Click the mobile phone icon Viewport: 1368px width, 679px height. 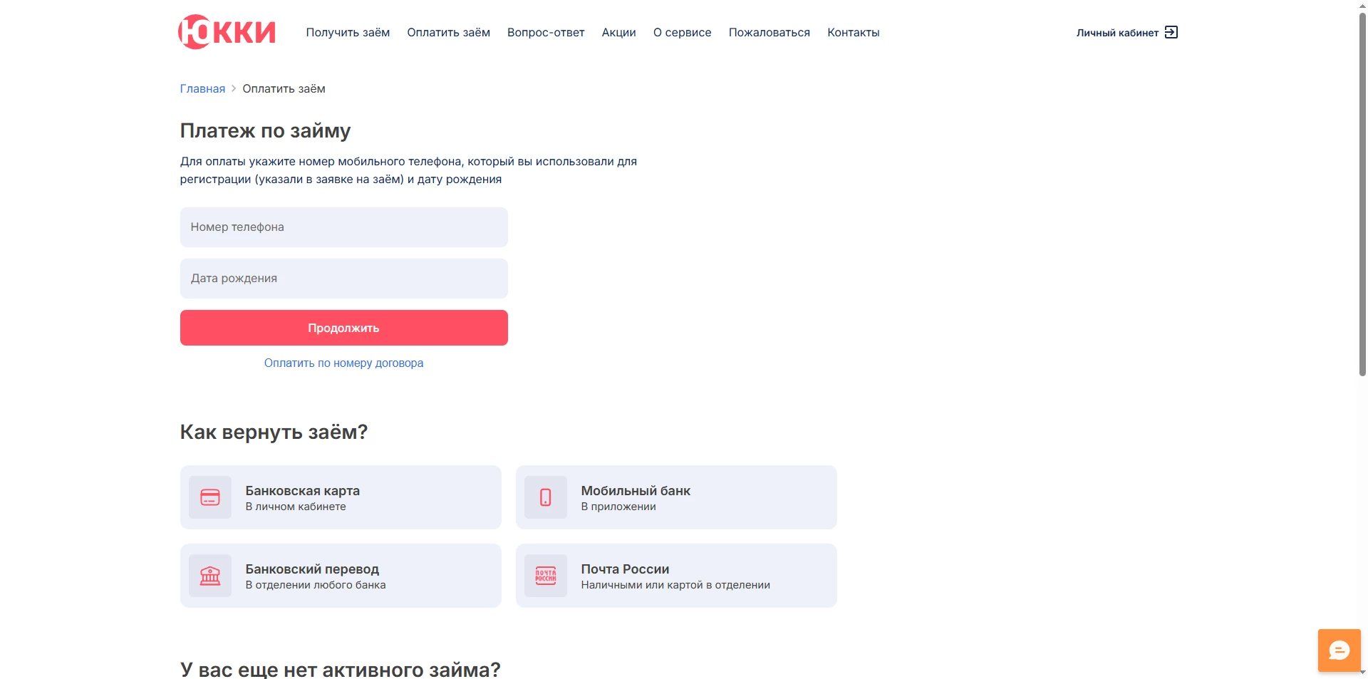(x=546, y=497)
